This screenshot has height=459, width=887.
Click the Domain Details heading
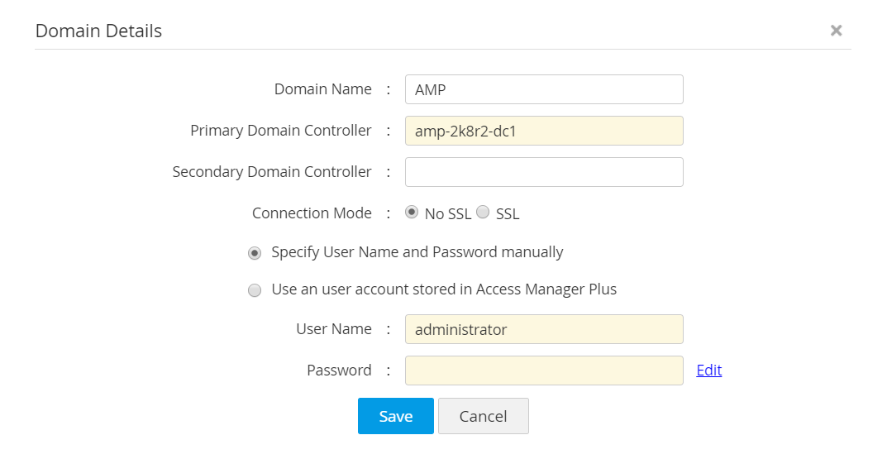(98, 31)
